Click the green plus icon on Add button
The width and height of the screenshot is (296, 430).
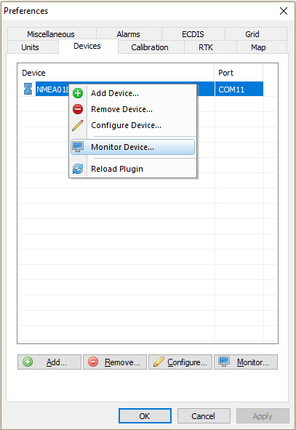point(28,362)
